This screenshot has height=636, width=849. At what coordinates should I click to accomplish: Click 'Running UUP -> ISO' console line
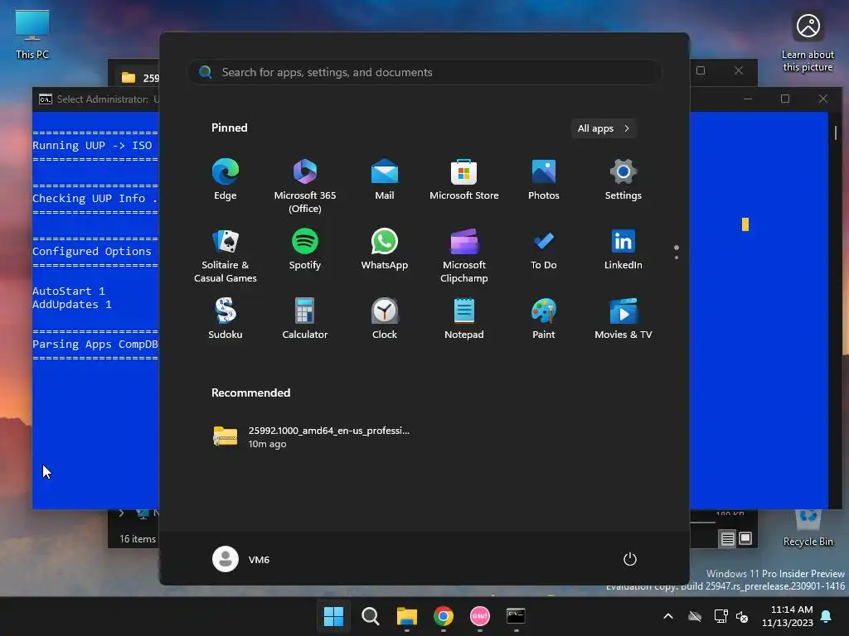tap(92, 146)
